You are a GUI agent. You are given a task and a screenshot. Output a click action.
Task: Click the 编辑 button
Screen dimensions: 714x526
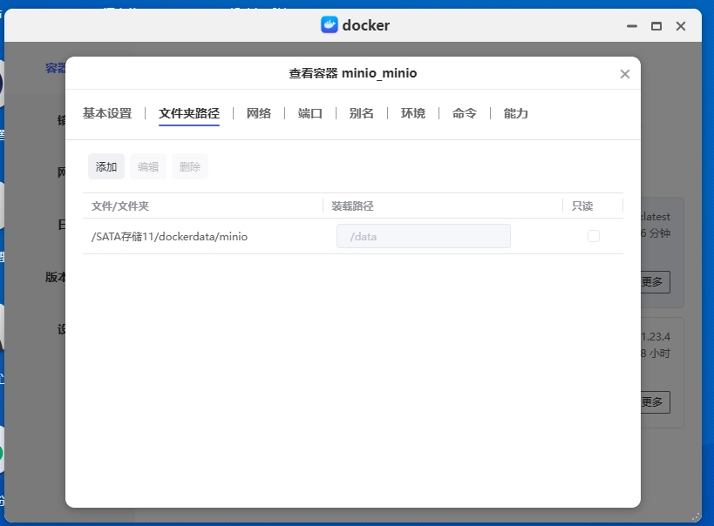pos(148,166)
